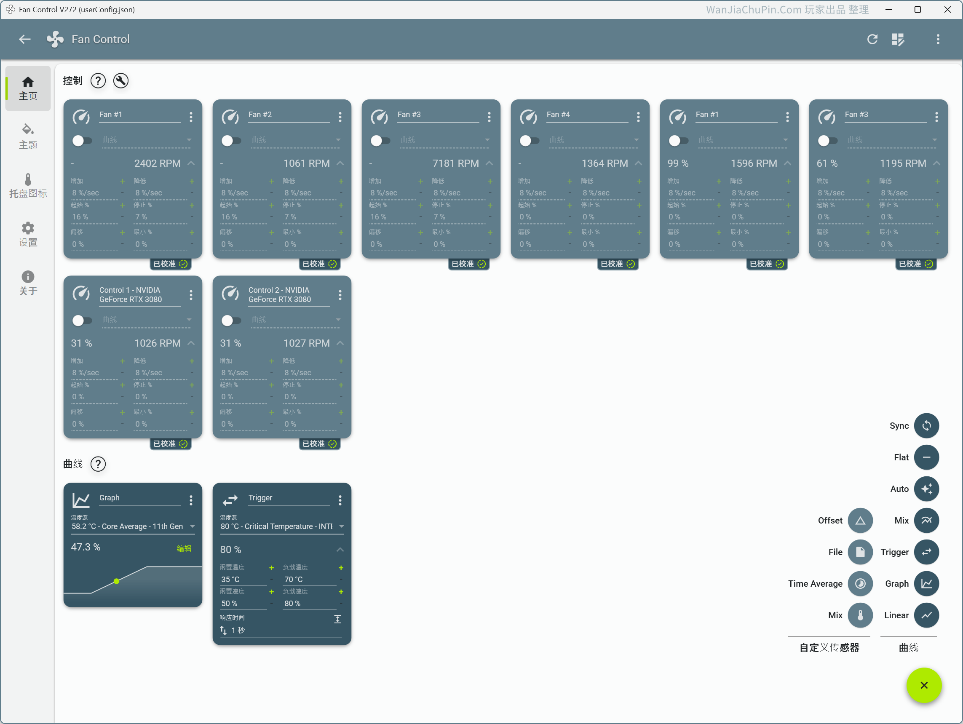The width and height of the screenshot is (963, 724).
Task: Open the 主题 theme sidebar tab
Action: click(28, 137)
